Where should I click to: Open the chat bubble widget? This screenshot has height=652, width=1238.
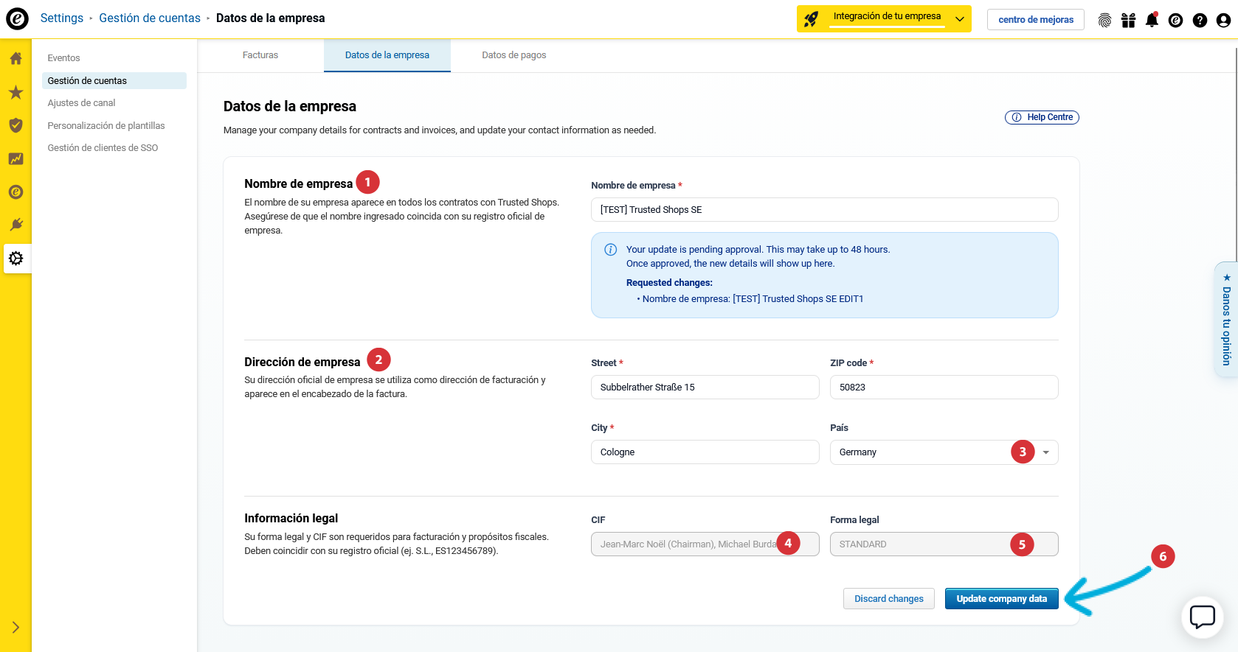coord(1202,617)
